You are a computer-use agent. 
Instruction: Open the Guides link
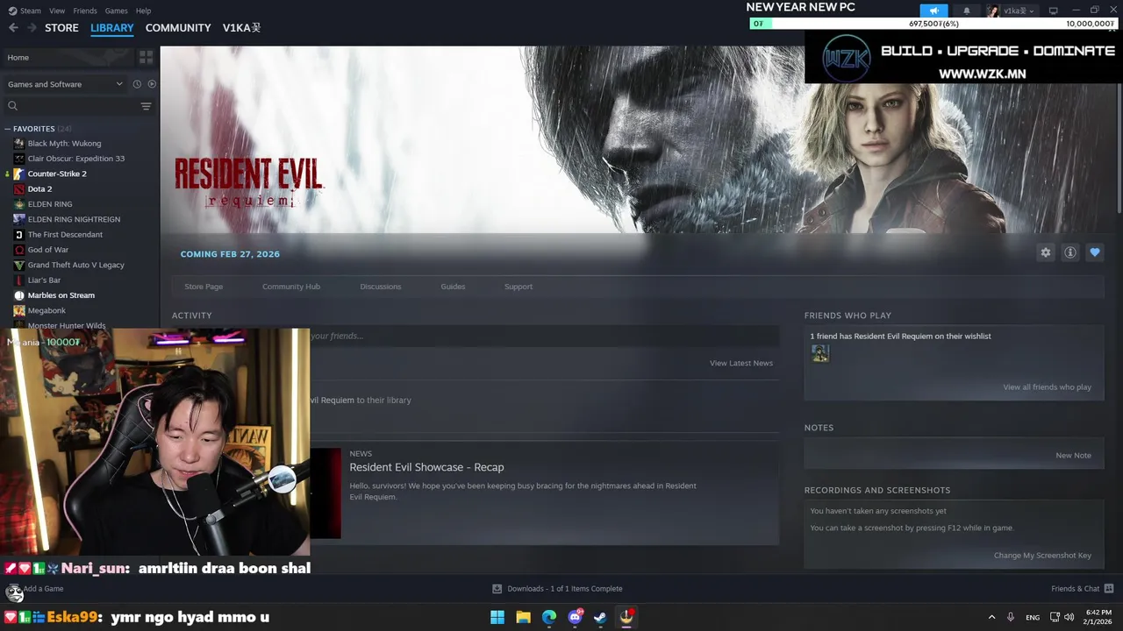coord(453,287)
